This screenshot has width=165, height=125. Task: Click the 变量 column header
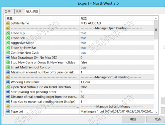pyautogui.click(x=43, y=18)
